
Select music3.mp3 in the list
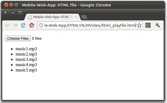click(x=26, y=59)
